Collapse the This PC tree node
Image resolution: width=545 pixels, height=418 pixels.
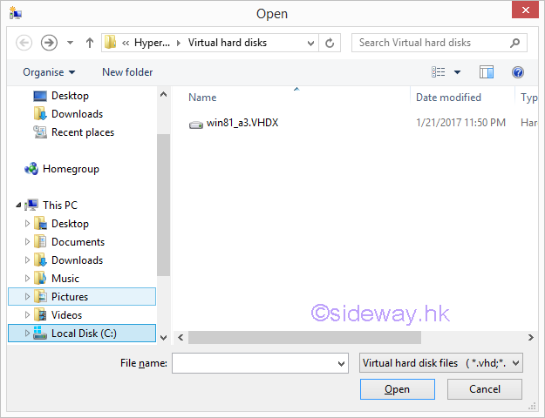[x=18, y=206]
